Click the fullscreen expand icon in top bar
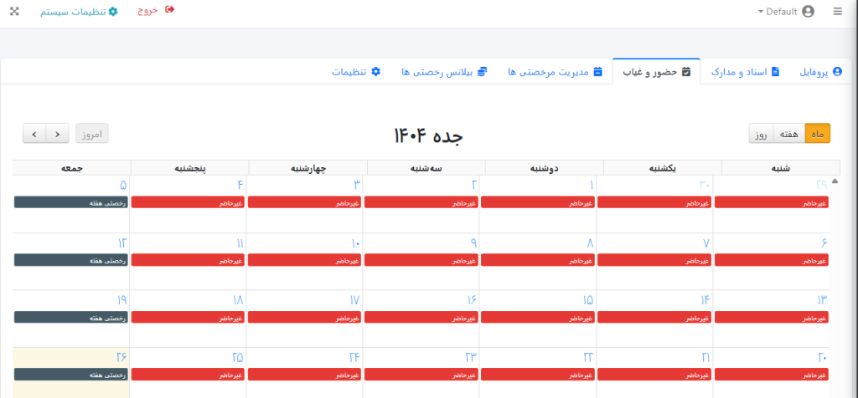 tap(14, 11)
